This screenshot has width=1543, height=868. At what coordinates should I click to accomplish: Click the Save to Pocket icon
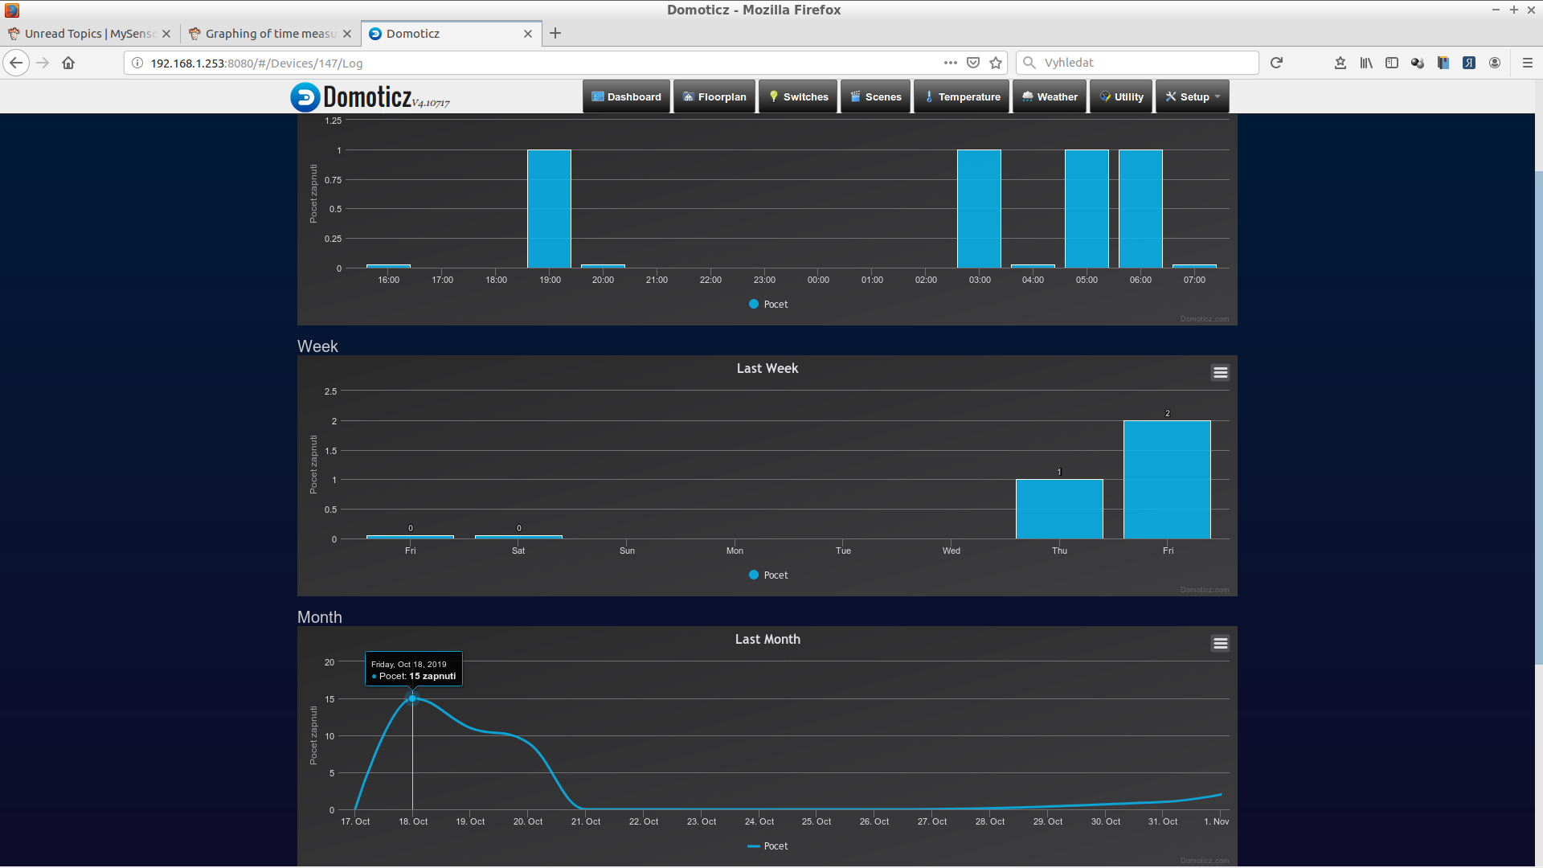point(973,63)
